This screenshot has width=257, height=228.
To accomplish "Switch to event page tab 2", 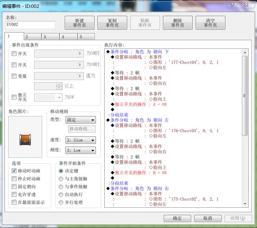I will [x=33, y=37].
